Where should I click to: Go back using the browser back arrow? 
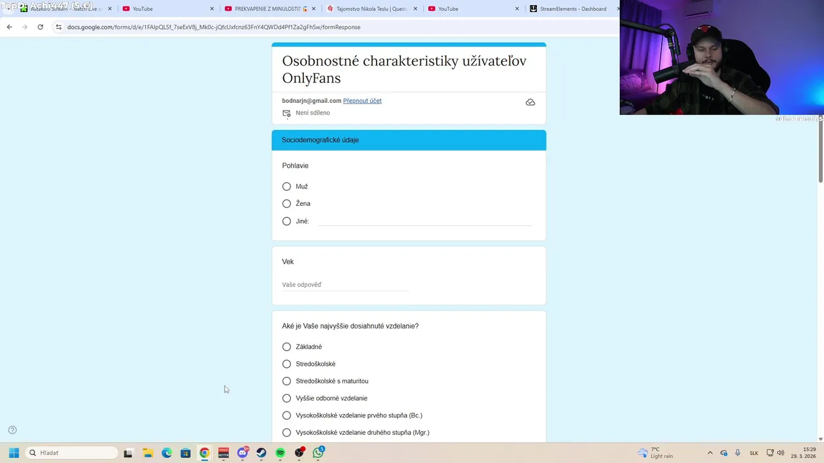point(9,27)
